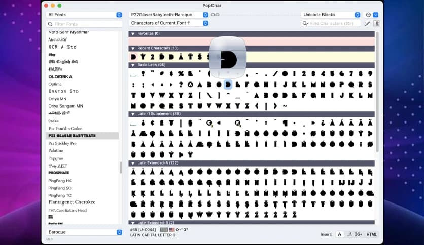
Task: Open the All Fonts dropdown
Action: click(x=84, y=15)
